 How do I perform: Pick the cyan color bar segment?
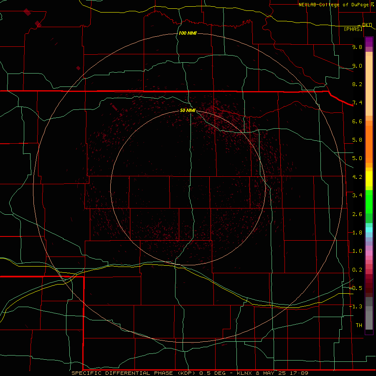369,230
